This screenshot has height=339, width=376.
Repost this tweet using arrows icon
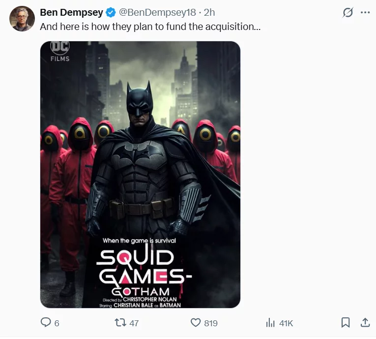click(120, 322)
